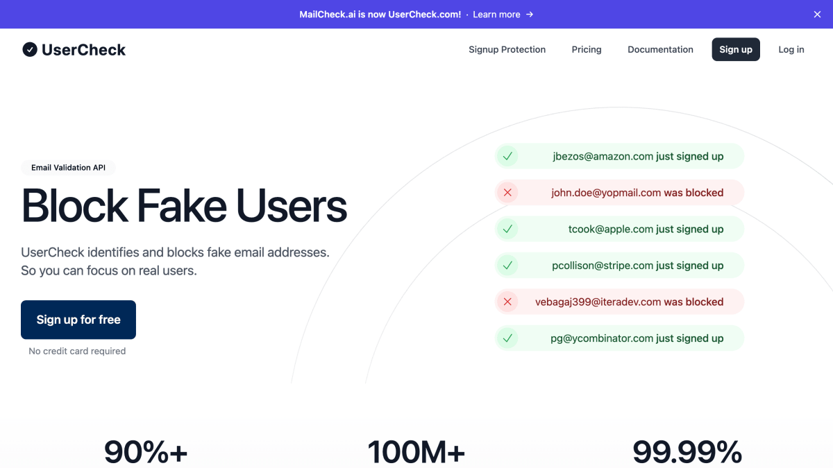Click the Sign up for free button
The image size is (833, 468).
(78, 320)
